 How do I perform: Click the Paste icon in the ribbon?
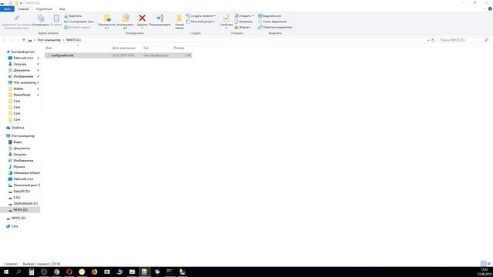pyautogui.click(x=56, y=18)
